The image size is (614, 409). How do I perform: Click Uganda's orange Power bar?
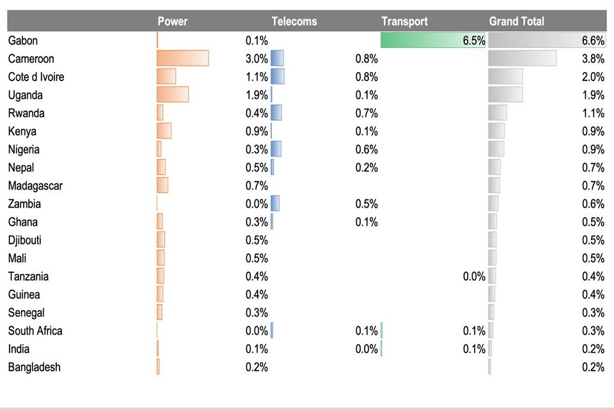coord(173,95)
